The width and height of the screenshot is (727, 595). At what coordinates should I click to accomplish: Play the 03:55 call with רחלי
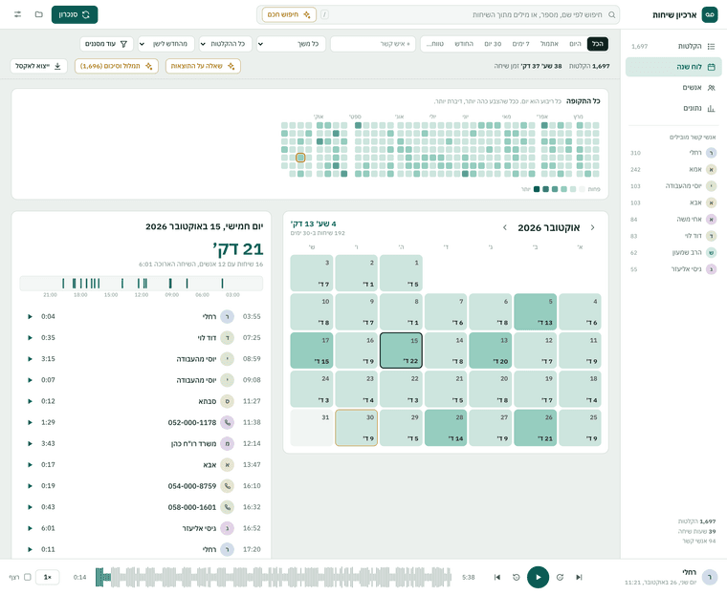tap(30, 317)
